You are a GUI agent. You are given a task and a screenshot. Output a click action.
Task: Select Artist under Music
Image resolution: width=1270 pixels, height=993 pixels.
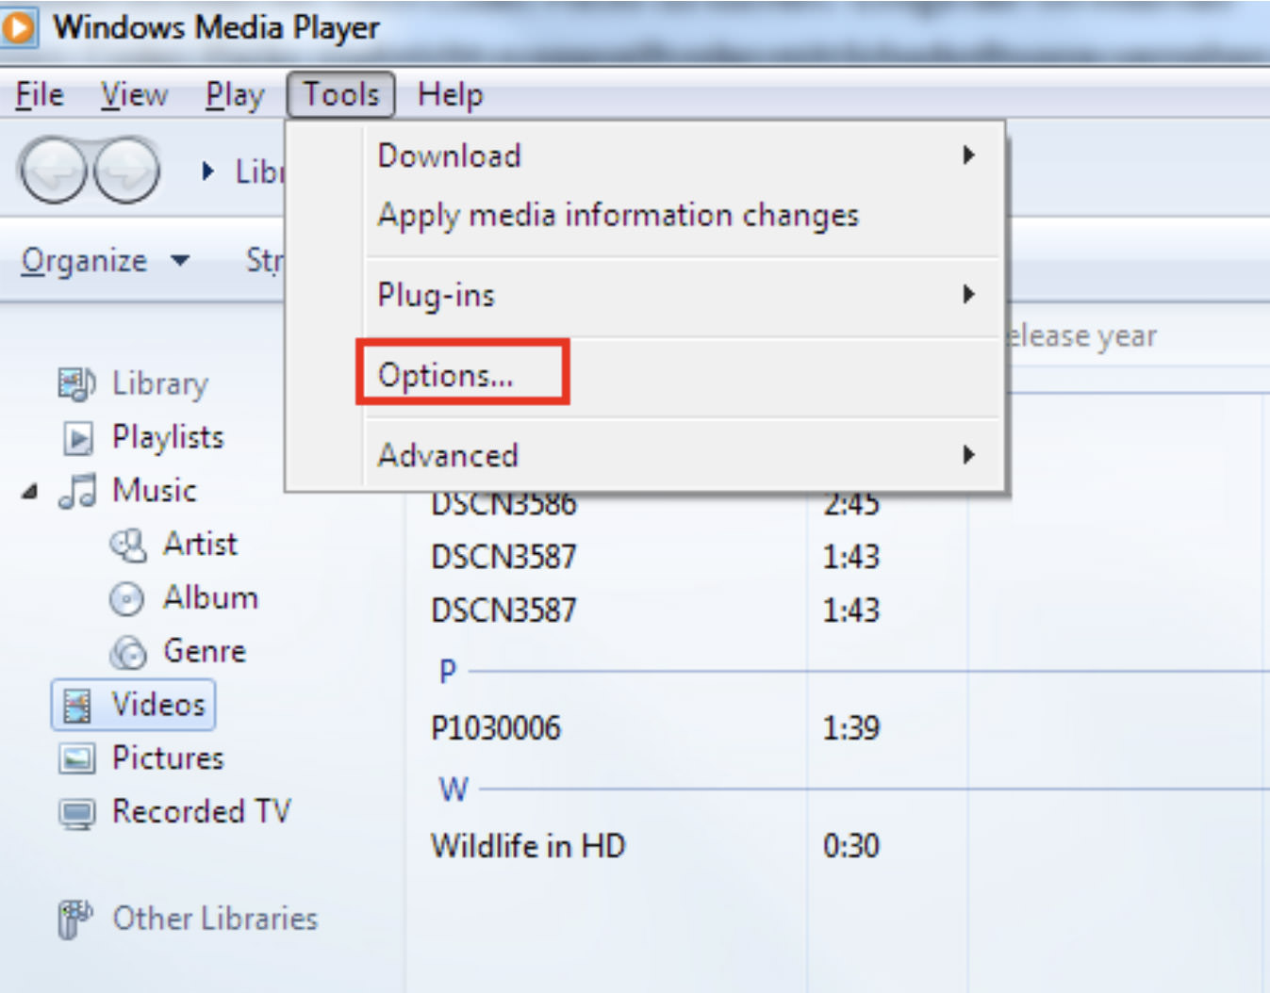click(x=200, y=545)
